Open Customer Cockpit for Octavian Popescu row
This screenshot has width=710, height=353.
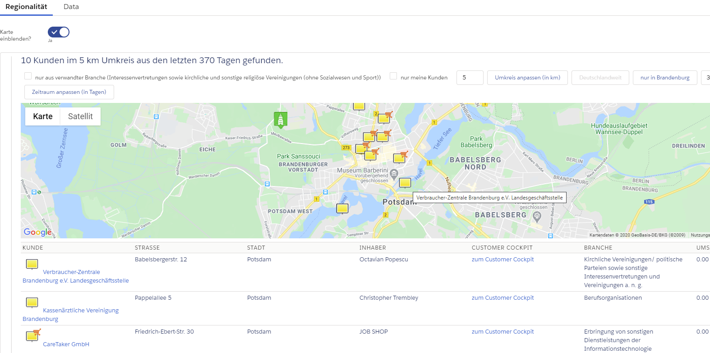[x=503, y=260]
